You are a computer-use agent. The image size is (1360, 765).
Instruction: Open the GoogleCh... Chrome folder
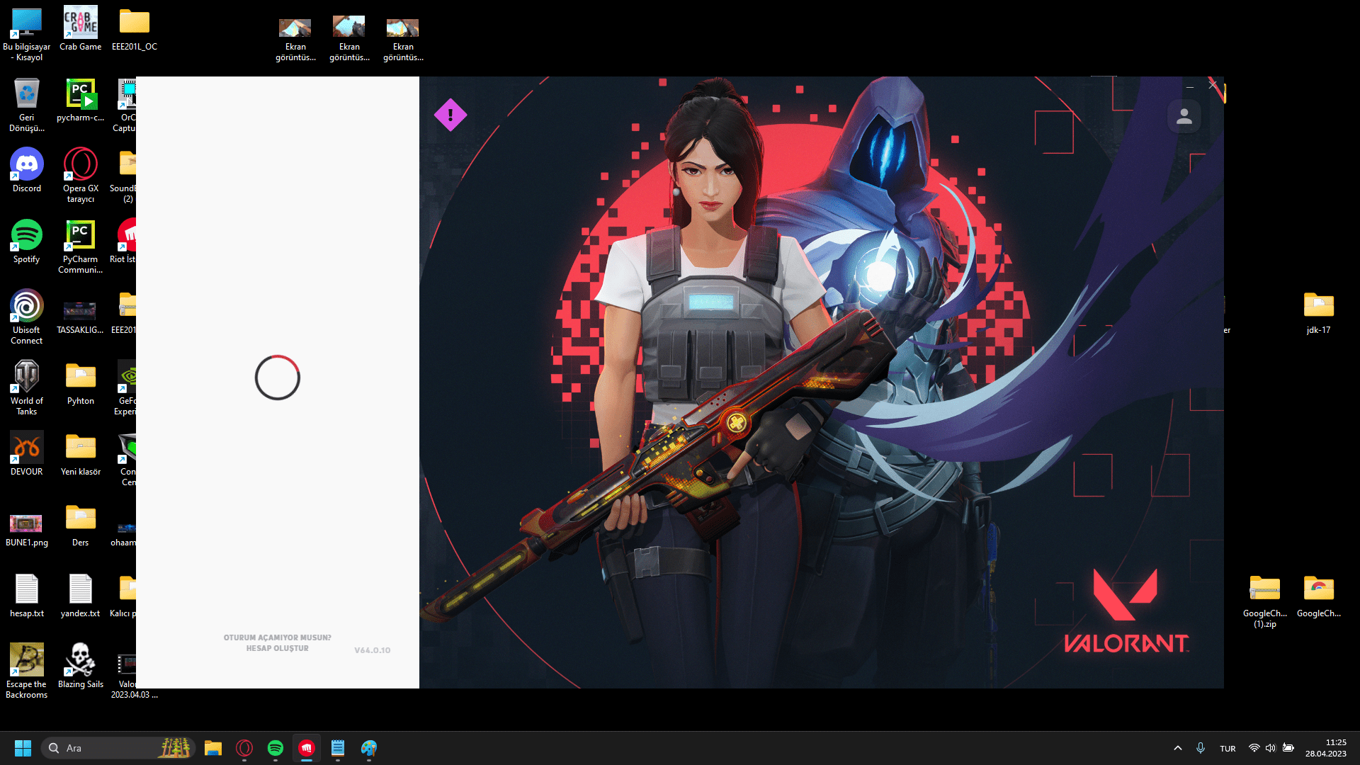tap(1319, 596)
